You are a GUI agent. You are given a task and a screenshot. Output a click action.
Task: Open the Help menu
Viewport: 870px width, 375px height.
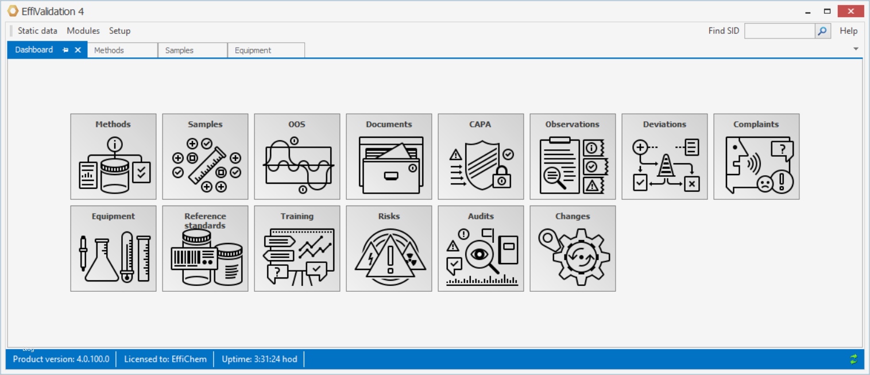pos(848,31)
